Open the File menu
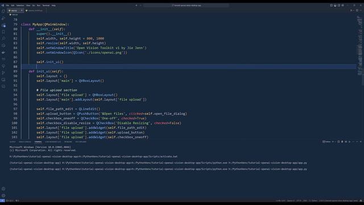364x205 pixels. (x=7, y=5)
